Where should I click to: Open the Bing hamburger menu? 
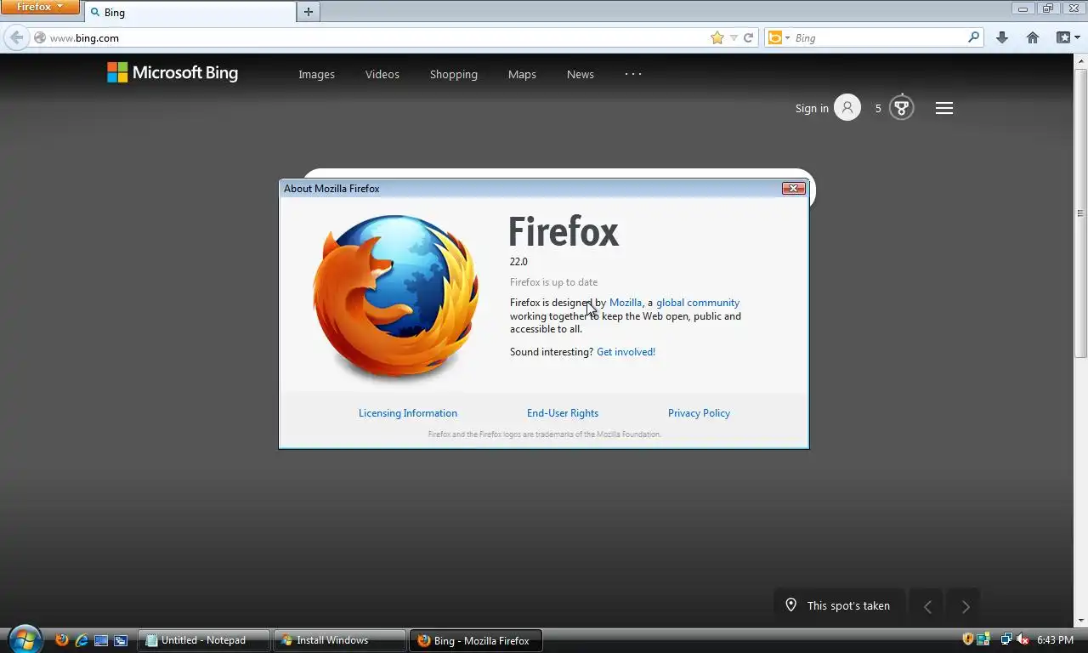(x=944, y=108)
